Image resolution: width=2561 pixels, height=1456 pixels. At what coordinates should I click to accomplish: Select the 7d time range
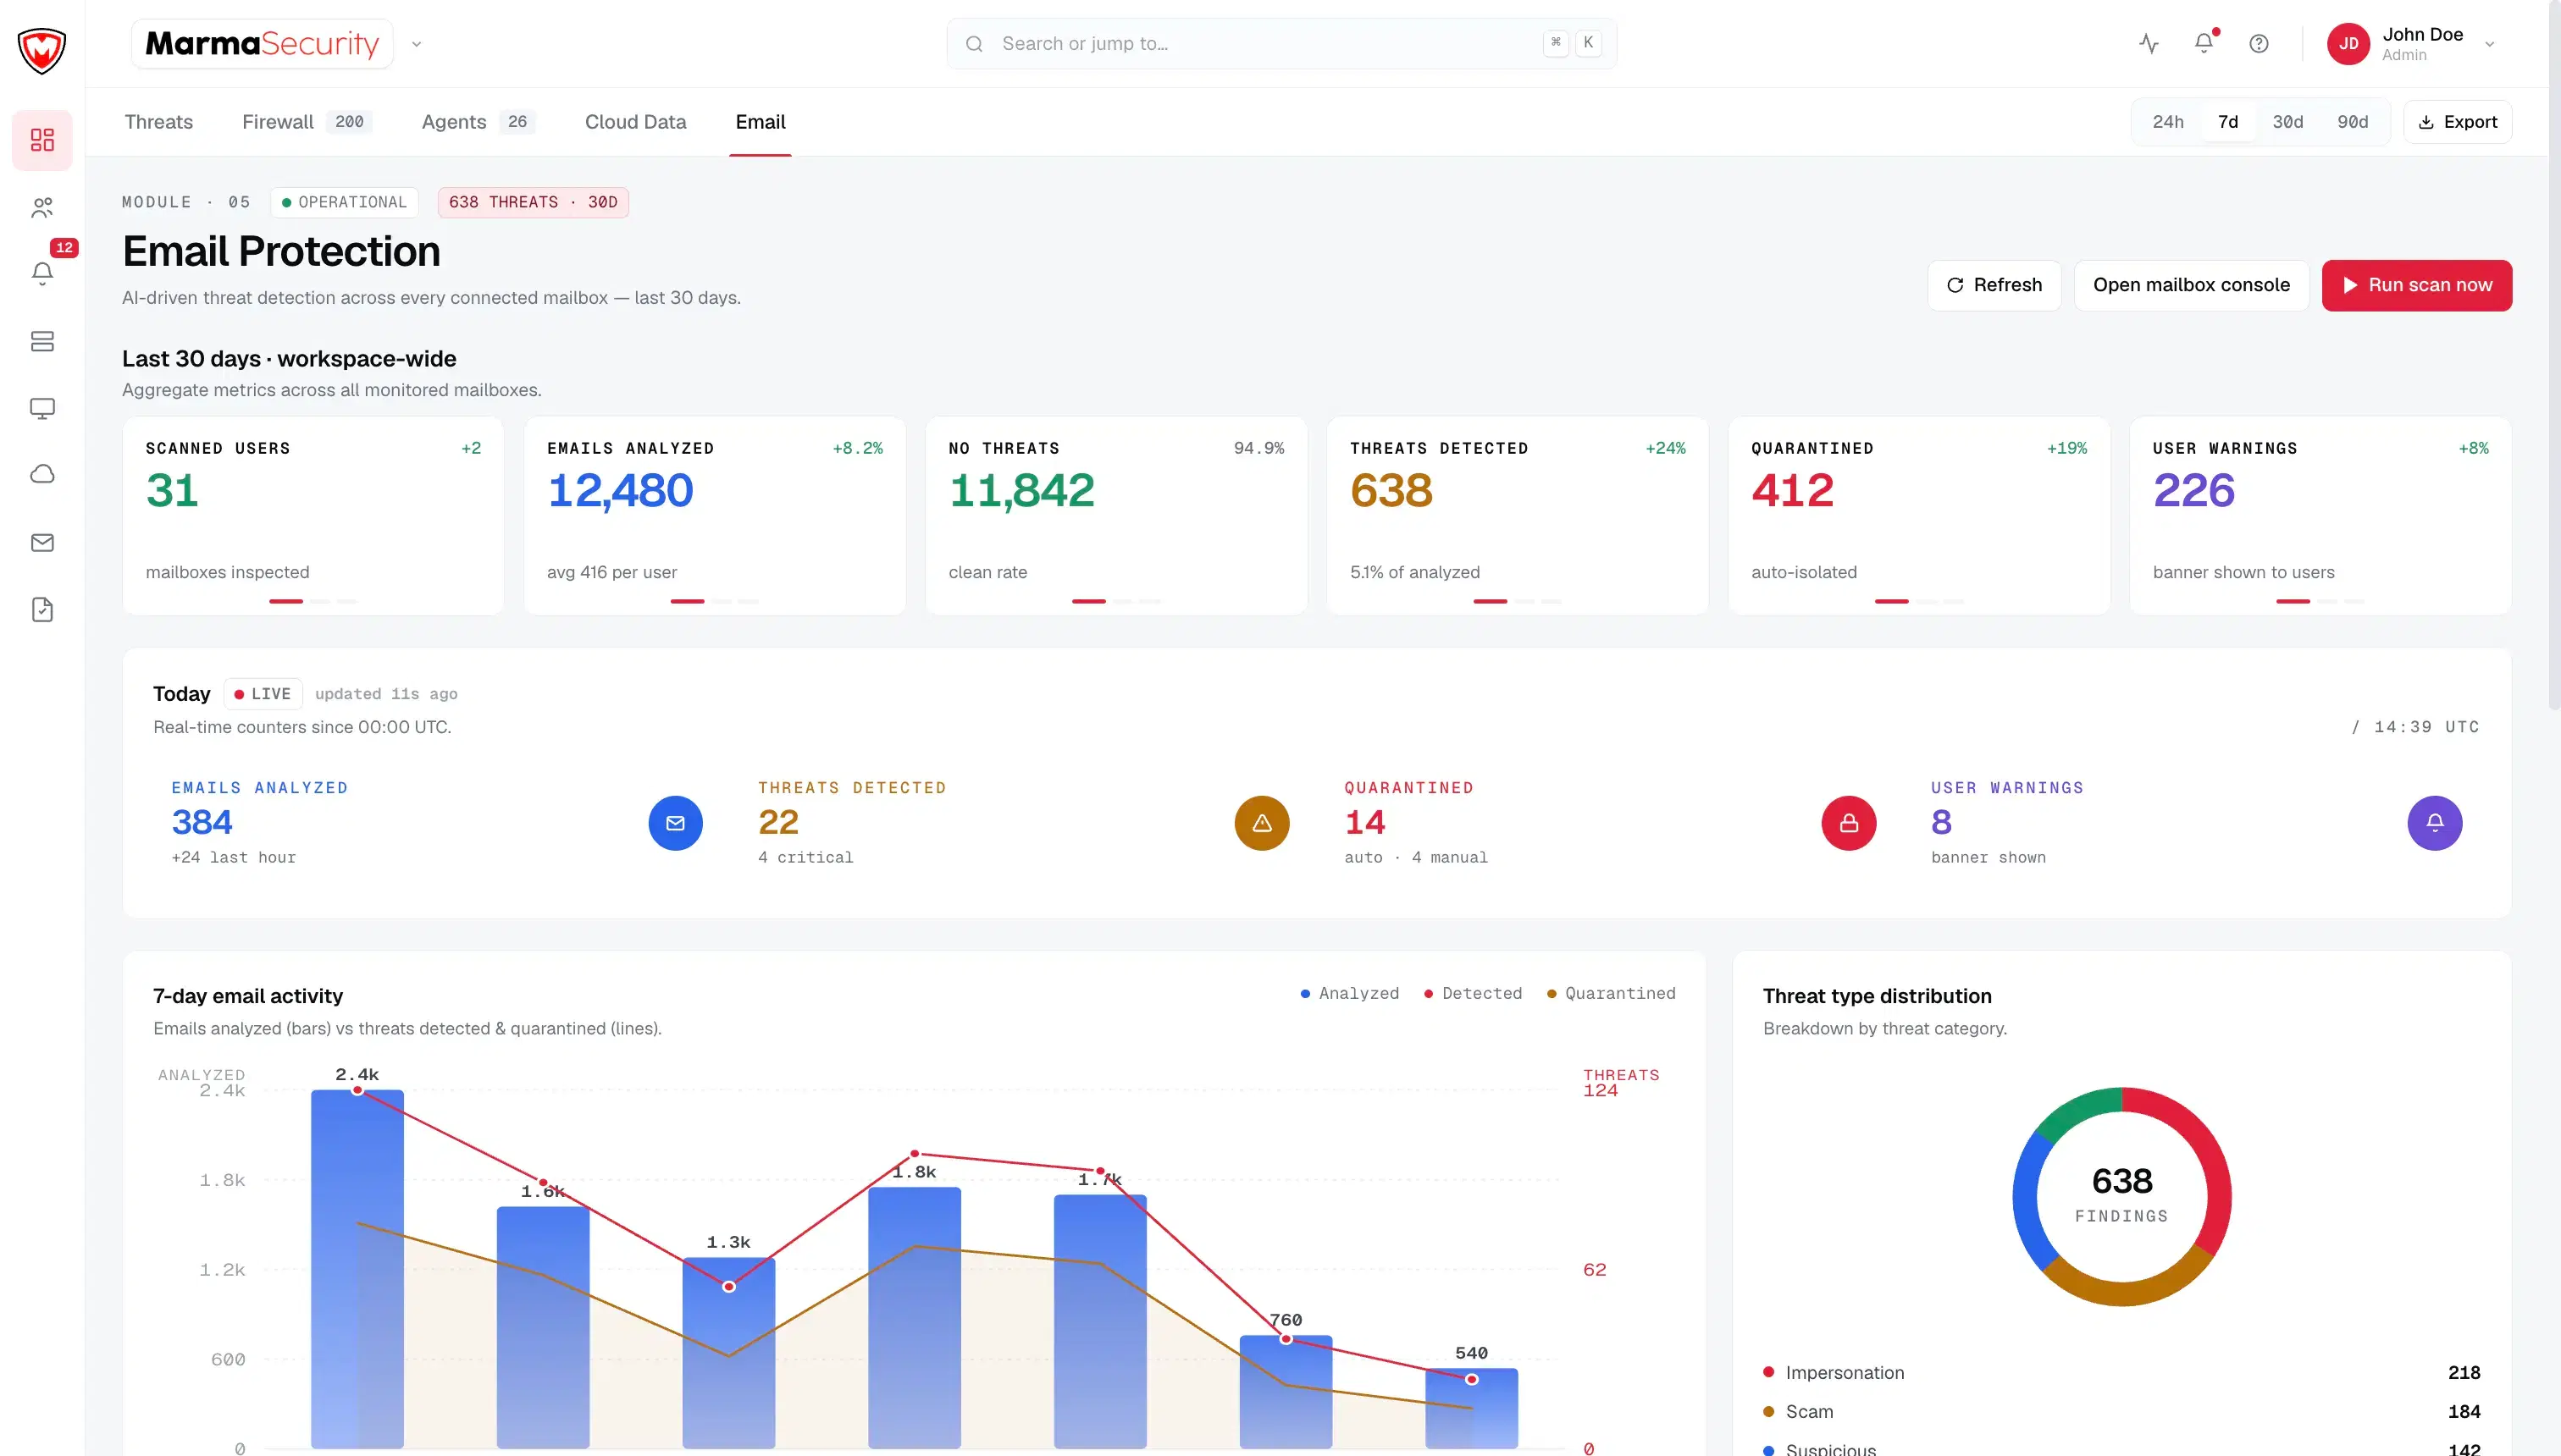(x=2228, y=122)
